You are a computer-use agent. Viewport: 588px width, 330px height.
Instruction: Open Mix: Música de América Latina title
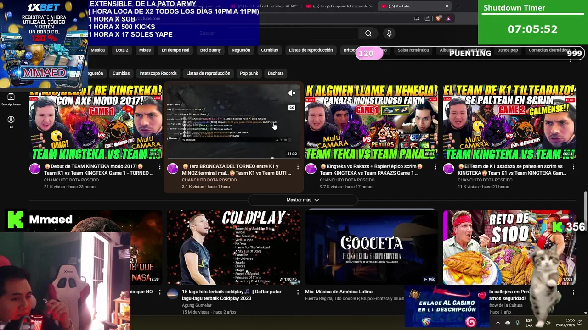click(339, 291)
